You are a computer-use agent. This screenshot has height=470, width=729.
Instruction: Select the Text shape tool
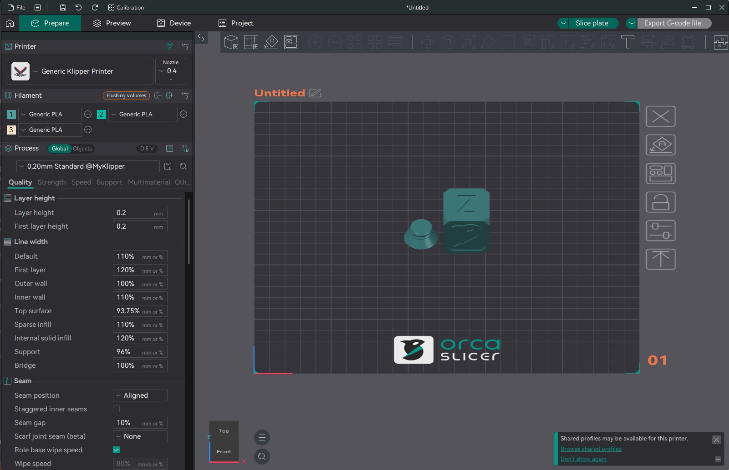(628, 42)
